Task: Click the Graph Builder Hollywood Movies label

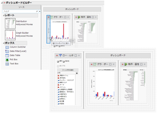Action: click(24, 34)
